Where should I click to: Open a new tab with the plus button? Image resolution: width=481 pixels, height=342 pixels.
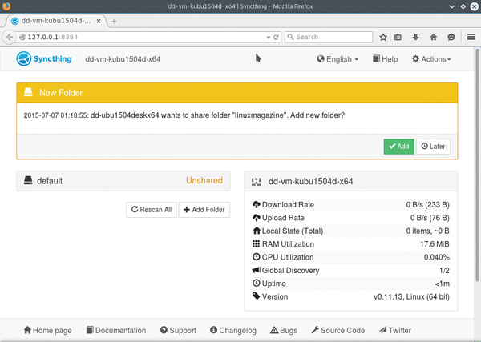pyautogui.click(x=114, y=21)
